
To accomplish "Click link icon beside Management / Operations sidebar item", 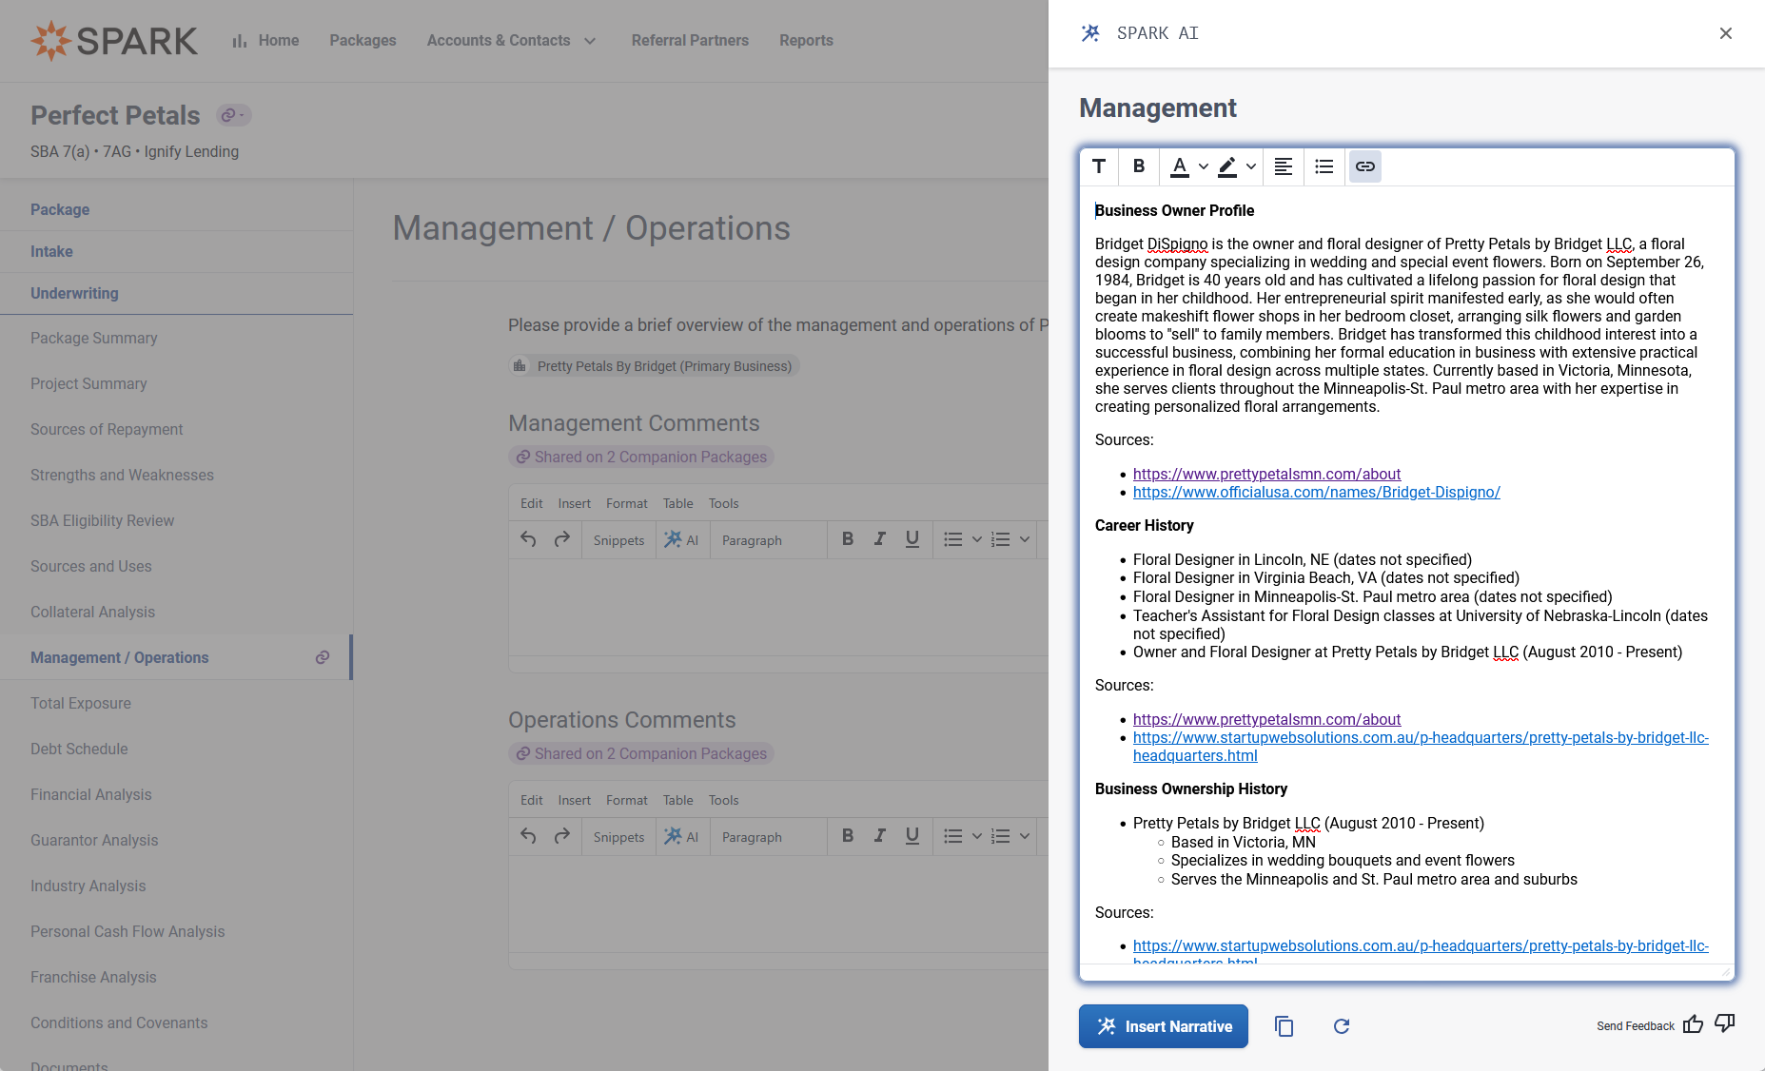I will pos(323,657).
